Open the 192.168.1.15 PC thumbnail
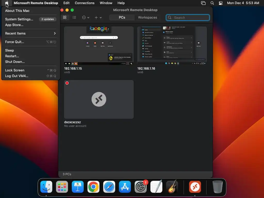The image size is (264, 198). (99, 46)
